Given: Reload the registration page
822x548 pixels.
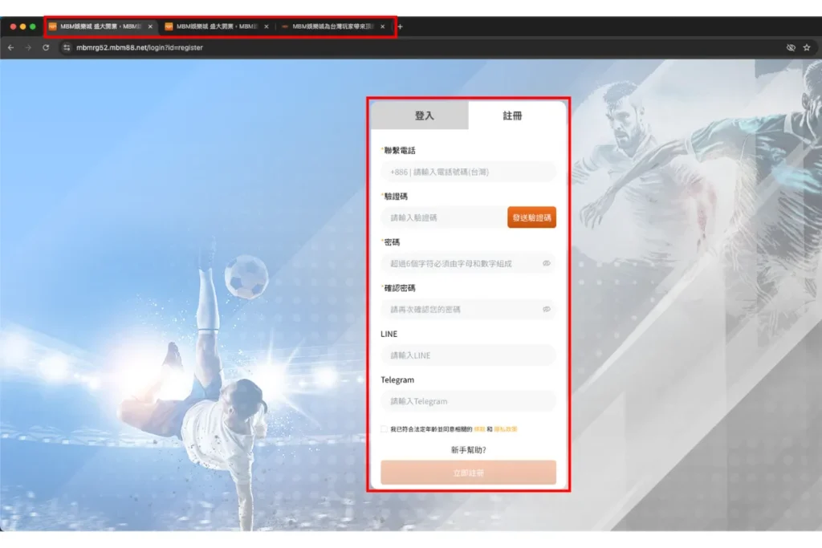Looking at the screenshot, I should pos(46,47).
